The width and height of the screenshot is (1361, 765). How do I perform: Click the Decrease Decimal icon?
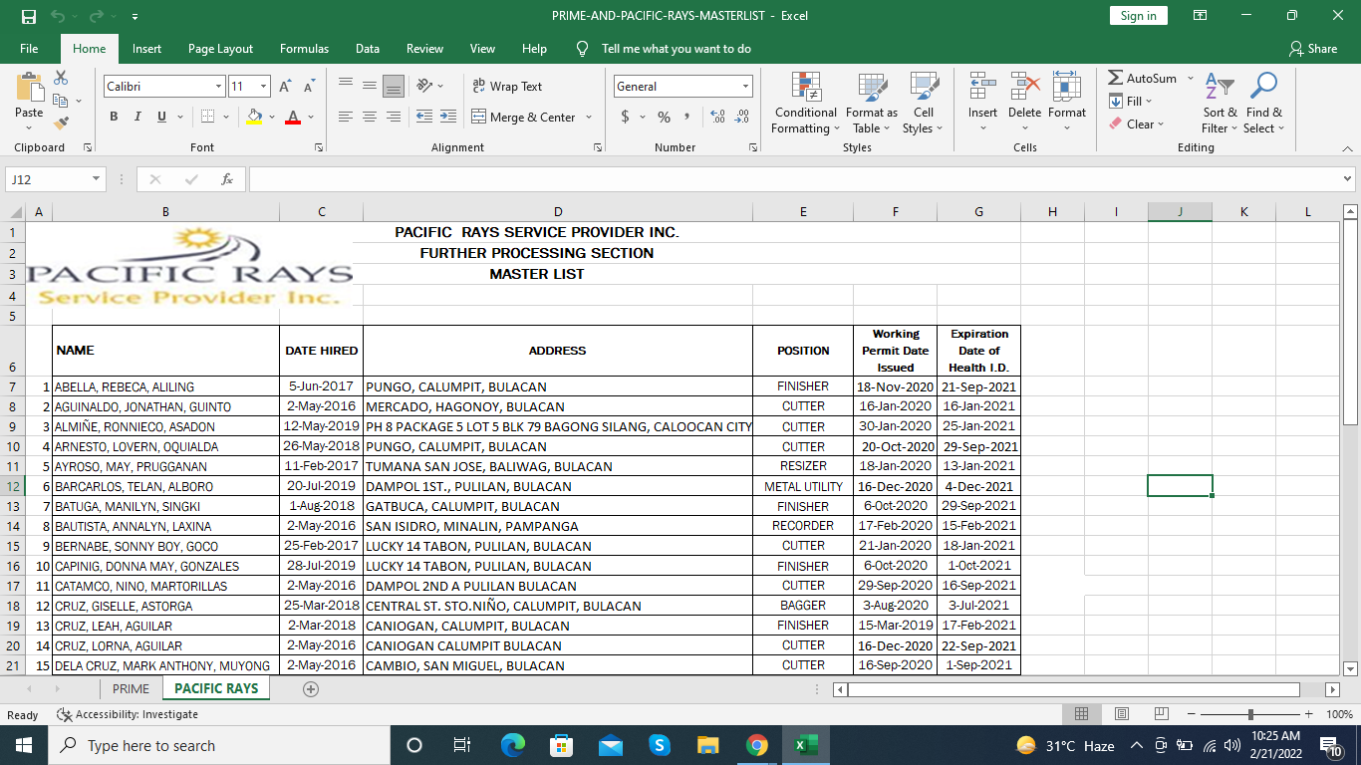click(741, 117)
